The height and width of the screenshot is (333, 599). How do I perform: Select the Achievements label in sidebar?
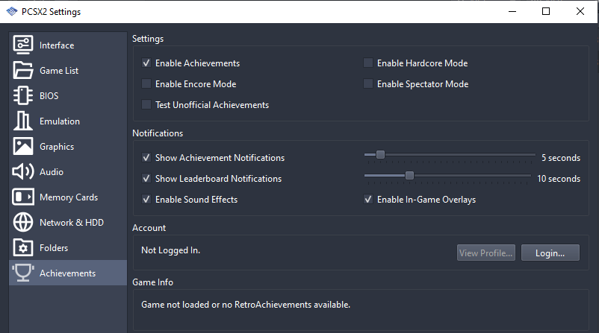68,273
